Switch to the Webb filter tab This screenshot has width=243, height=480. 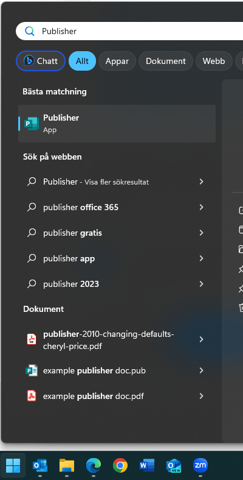[x=214, y=61]
